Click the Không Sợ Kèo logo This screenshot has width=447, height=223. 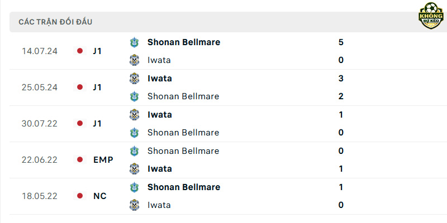point(431,16)
